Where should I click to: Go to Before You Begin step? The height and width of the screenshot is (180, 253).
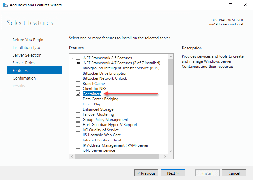[28, 40]
